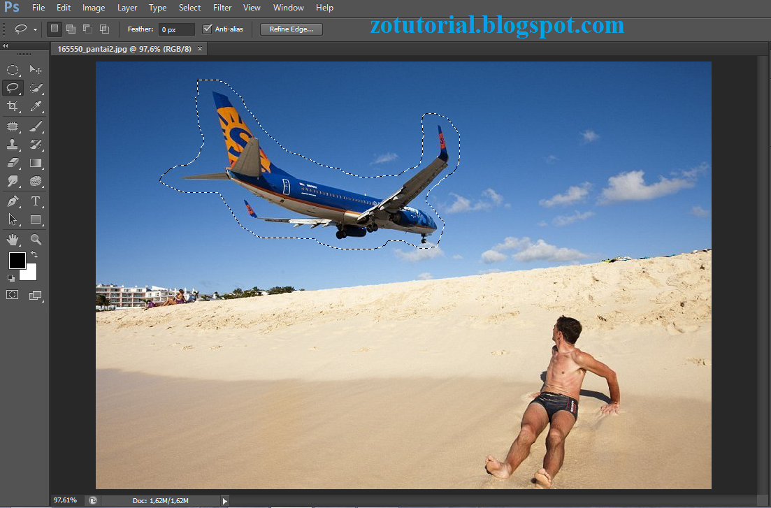Reset to default black and white colors
Screen dimensions: 771x508
click(x=10, y=278)
